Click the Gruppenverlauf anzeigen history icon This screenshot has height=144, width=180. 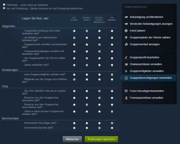point(126,44)
